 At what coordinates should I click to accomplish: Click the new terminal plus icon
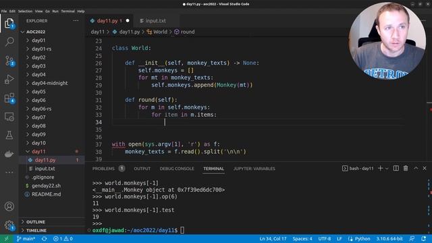[380, 168]
